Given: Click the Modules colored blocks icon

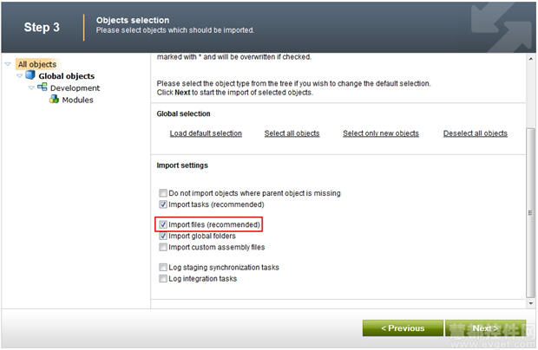Looking at the screenshot, I should tap(54, 99).
